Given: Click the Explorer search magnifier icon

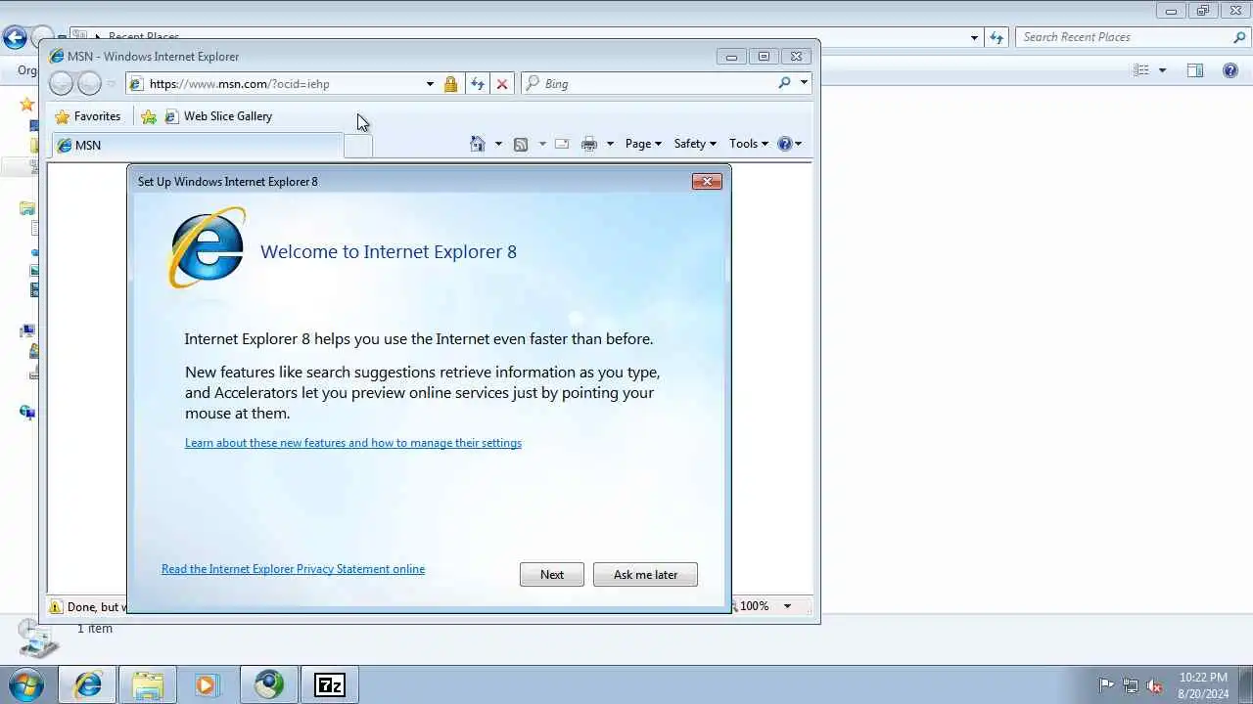Looking at the screenshot, I should (1239, 37).
